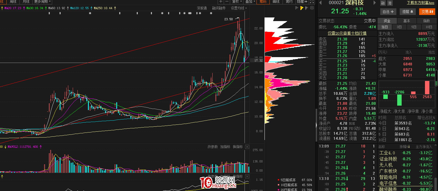
Task: Select the 10日 period toggle
Action: coord(429,27)
